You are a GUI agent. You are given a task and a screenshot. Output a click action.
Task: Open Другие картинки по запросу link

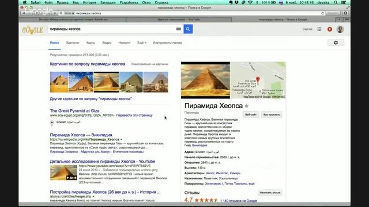click(x=91, y=99)
